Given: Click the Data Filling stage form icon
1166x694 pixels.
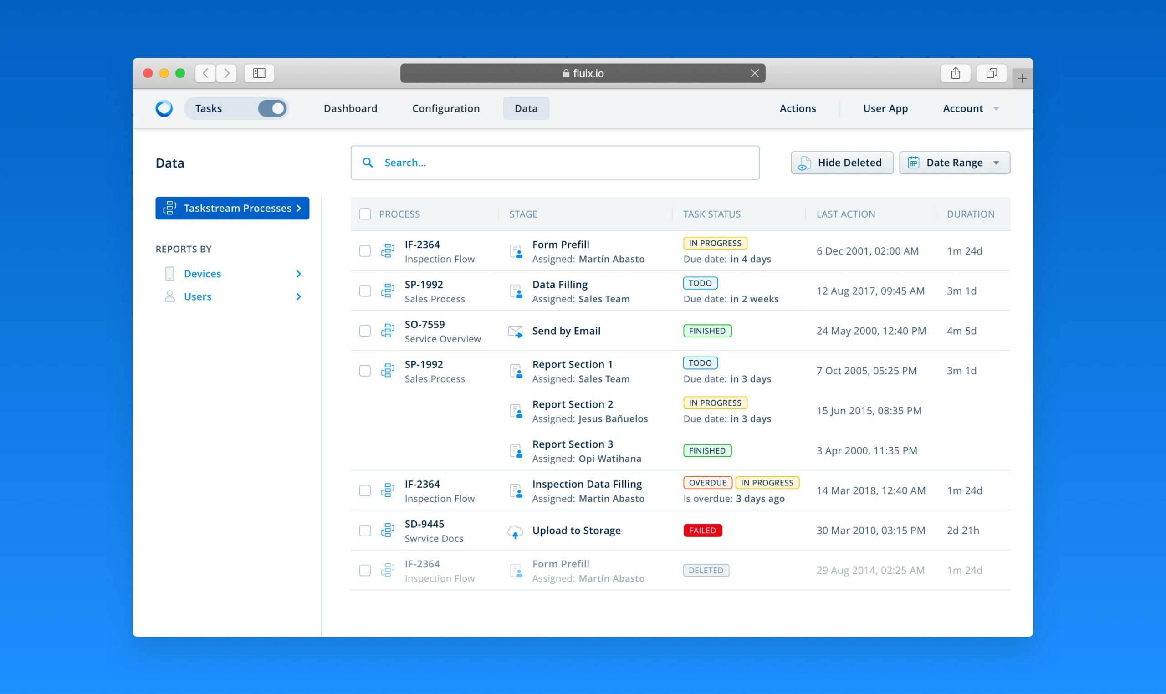Looking at the screenshot, I should 516,291.
